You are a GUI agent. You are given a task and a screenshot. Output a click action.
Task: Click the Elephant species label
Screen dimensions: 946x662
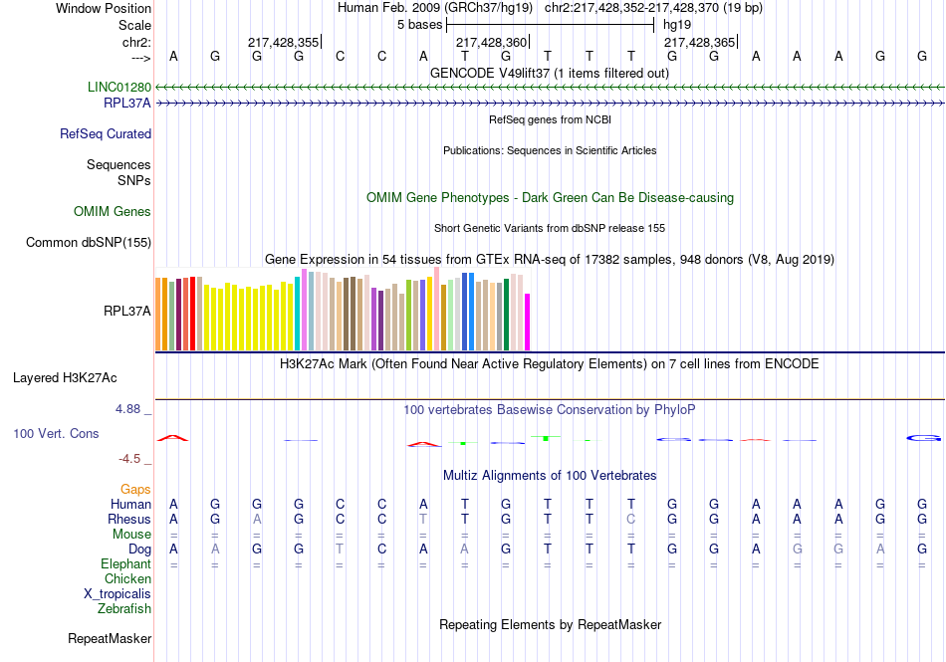click(126, 564)
